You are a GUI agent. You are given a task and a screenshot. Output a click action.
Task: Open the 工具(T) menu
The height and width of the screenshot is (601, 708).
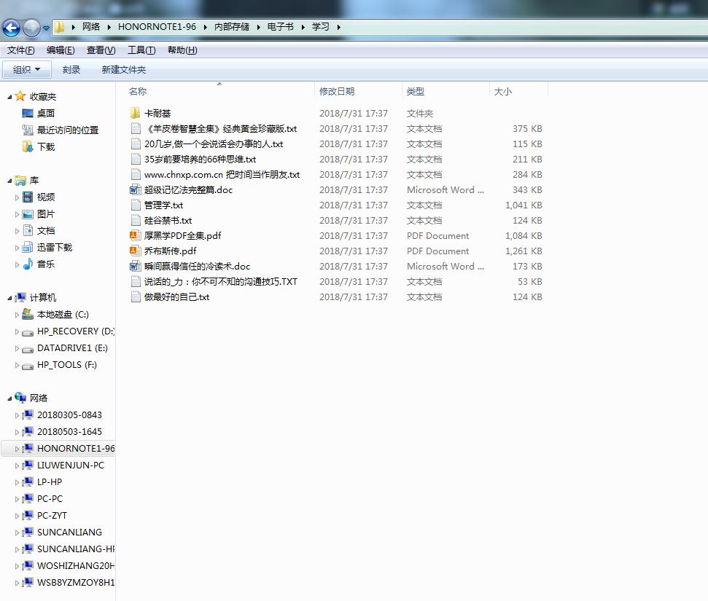point(141,50)
